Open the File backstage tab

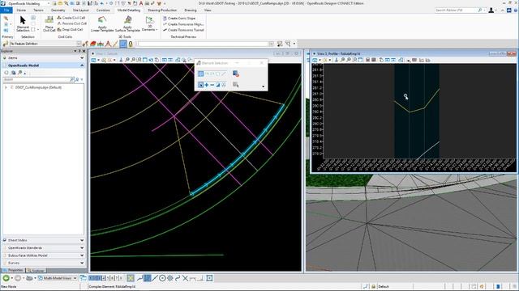click(6, 11)
